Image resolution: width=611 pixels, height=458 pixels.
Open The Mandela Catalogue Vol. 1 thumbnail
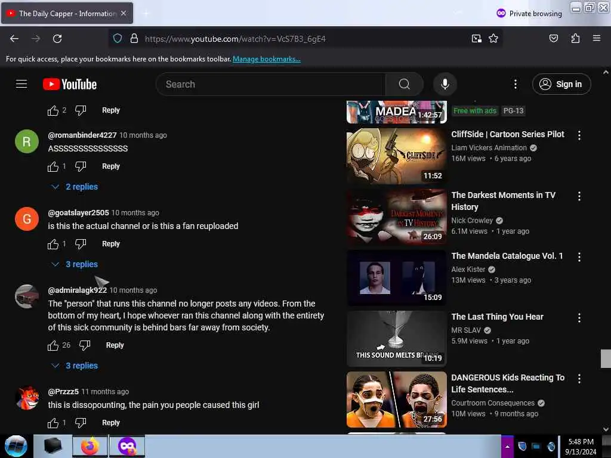tap(396, 278)
